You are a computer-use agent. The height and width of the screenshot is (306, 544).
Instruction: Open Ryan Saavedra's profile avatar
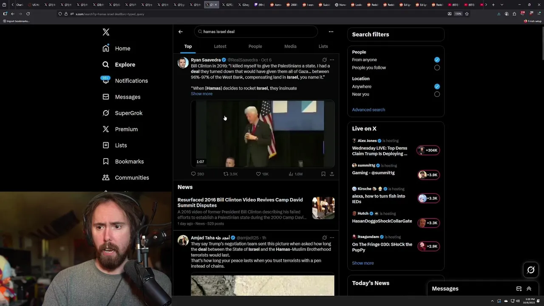[183, 63]
